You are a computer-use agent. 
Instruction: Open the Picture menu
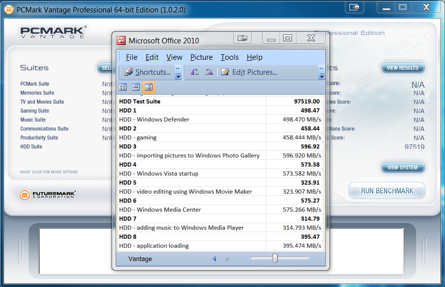201,57
